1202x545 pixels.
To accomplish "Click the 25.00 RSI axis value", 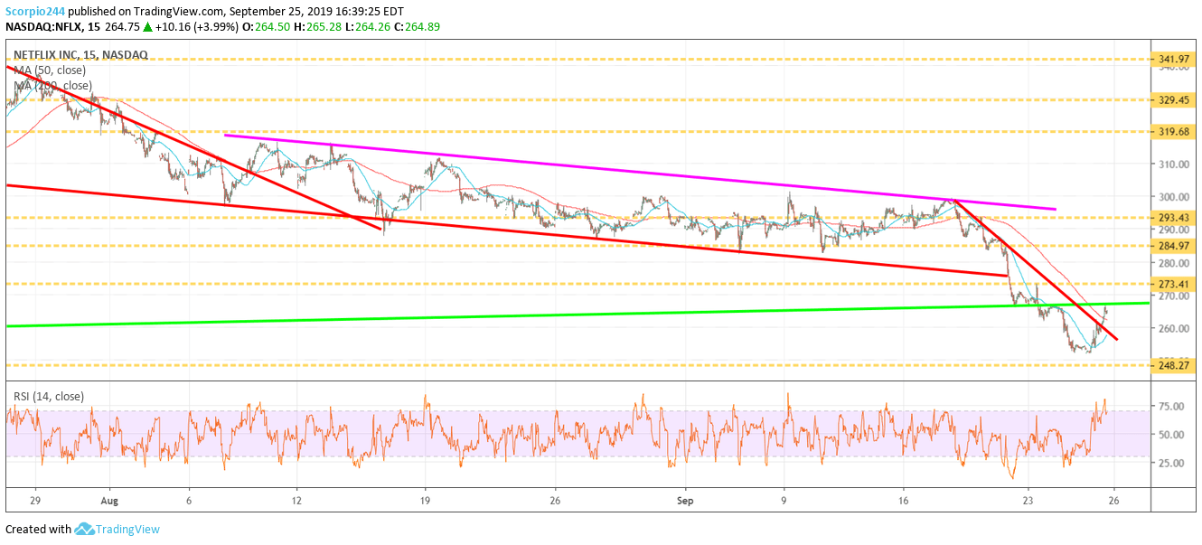I will (x=1169, y=463).
